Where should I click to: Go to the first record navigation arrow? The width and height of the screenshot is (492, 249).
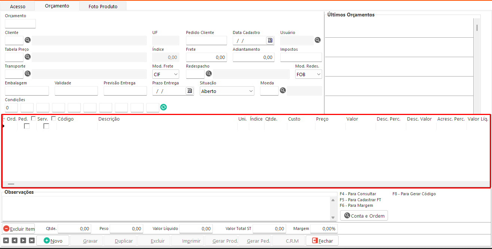click(6, 241)
